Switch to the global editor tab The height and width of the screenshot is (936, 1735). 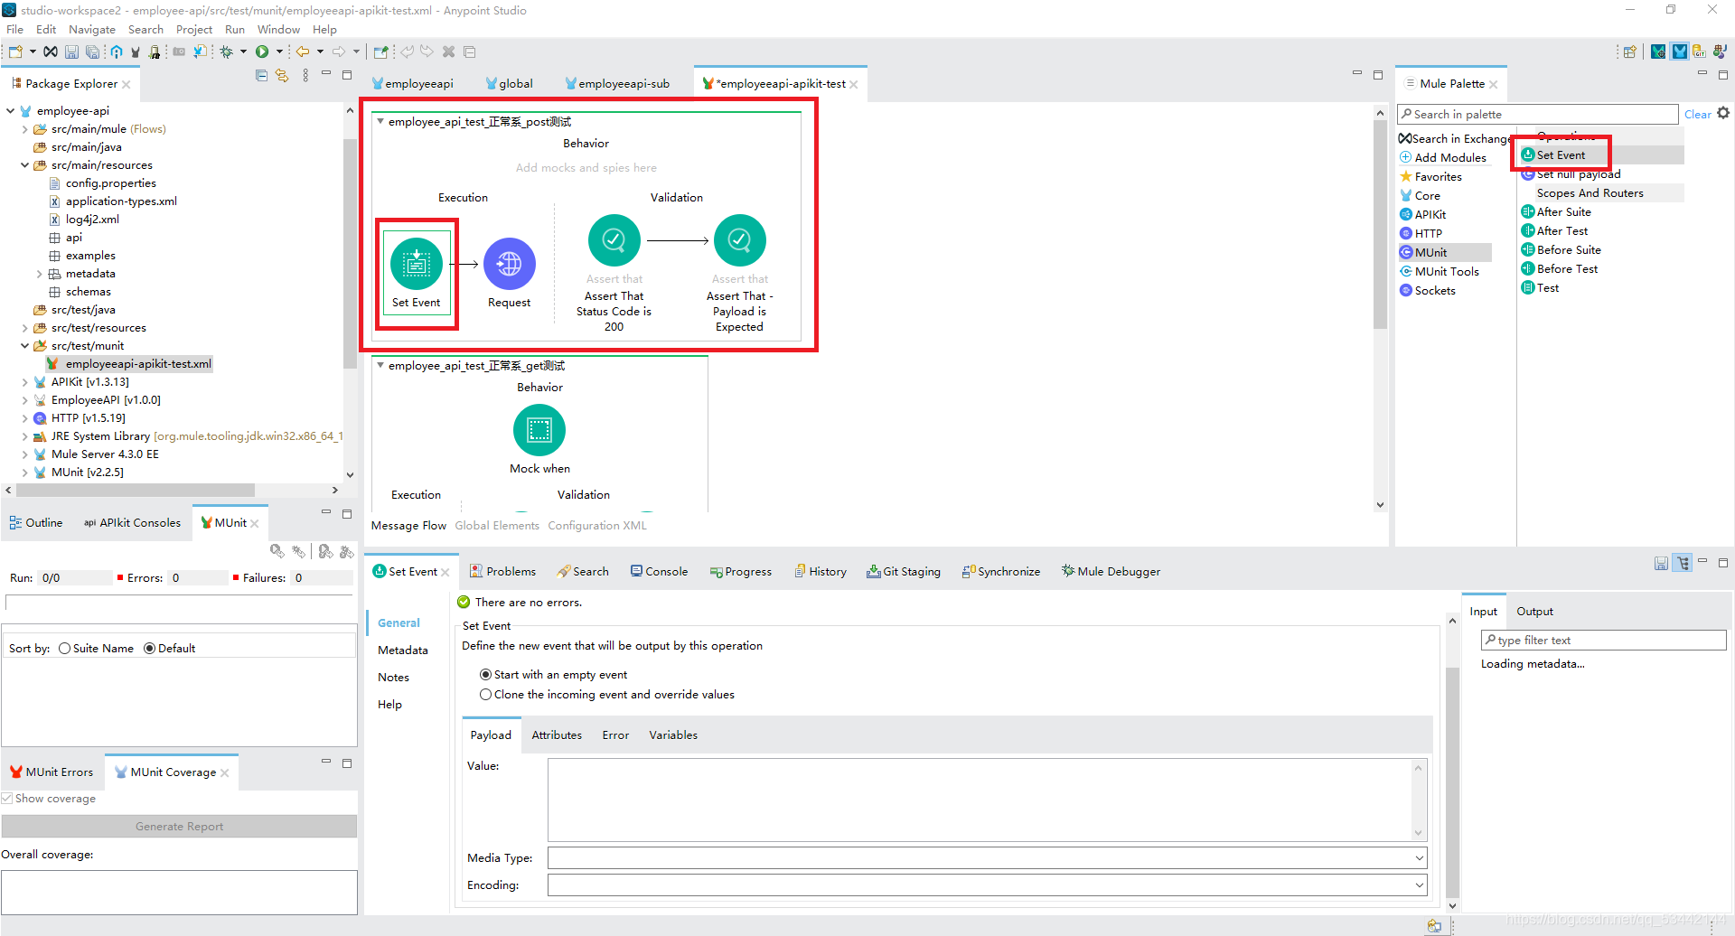click(x=510, y=83)
